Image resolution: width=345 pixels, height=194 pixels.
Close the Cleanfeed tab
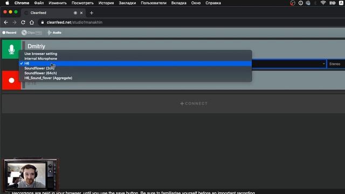[81, 13]
